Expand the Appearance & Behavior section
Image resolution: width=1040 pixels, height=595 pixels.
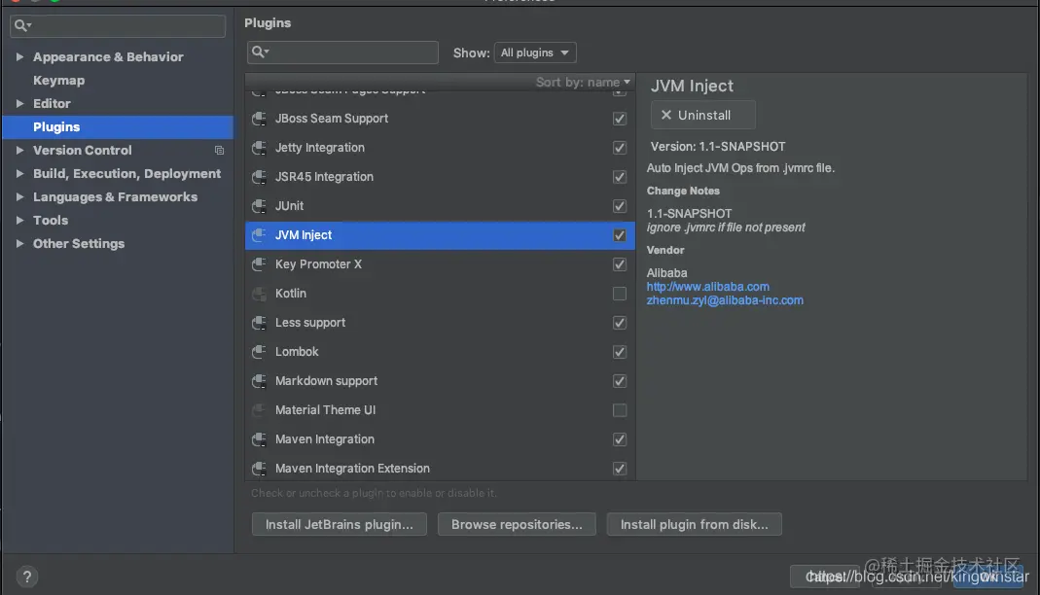20,57
